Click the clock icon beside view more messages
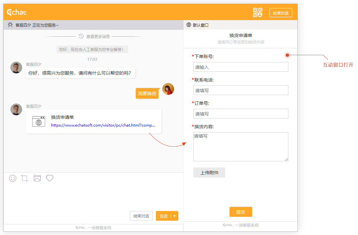Screen dimensions: 358x235 tap(81, 36)
